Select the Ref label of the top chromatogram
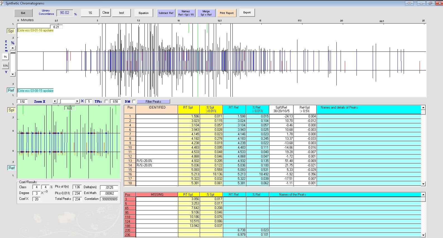Image resolution: width=443 pixels, height=238 pixels. (11, 90)
